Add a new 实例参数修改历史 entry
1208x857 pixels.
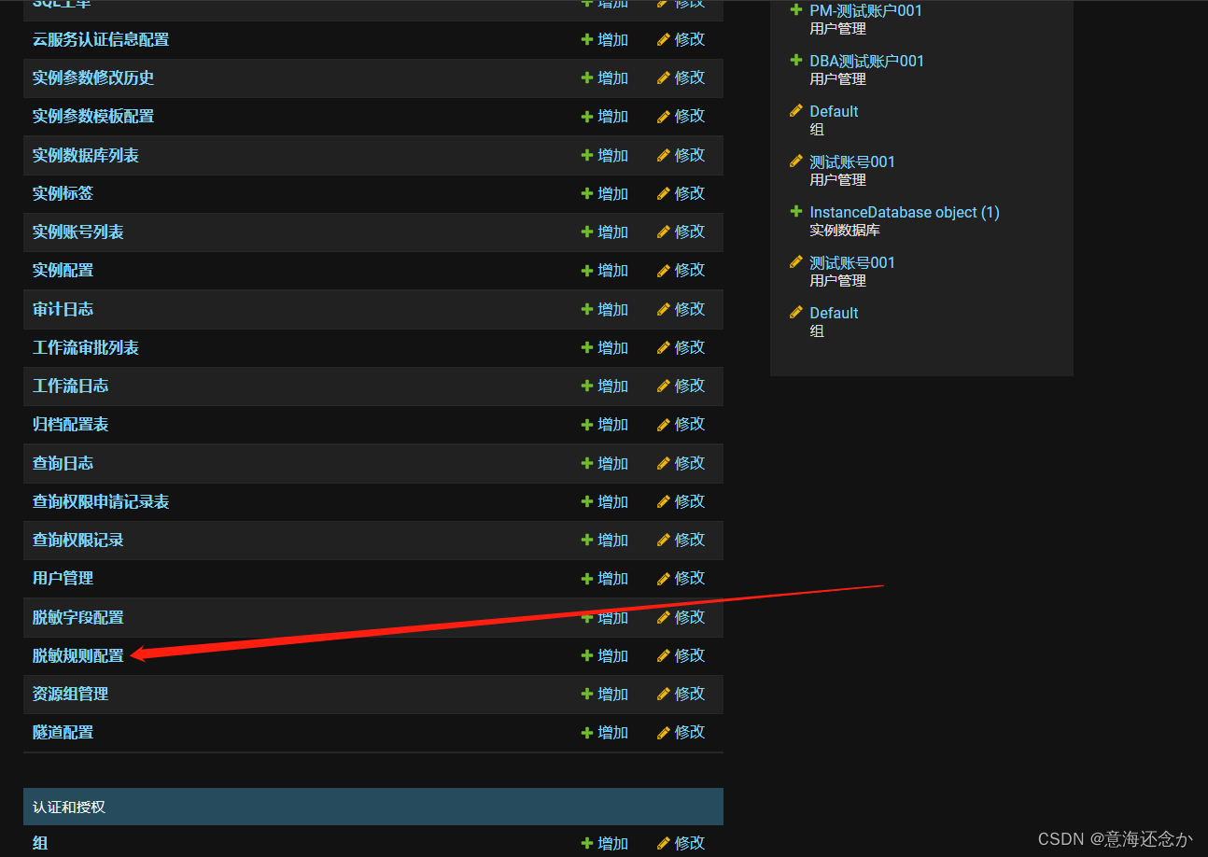tap(605, 77)
